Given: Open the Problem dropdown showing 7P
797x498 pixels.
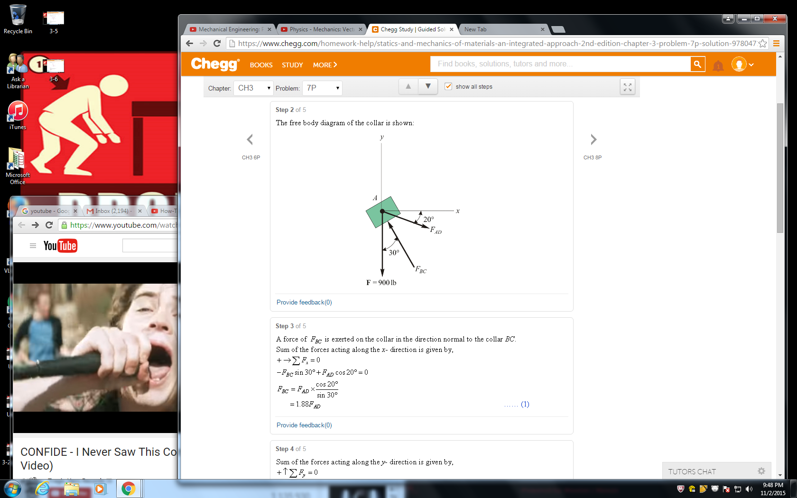Looking at the screenshot, I should 322,88.
